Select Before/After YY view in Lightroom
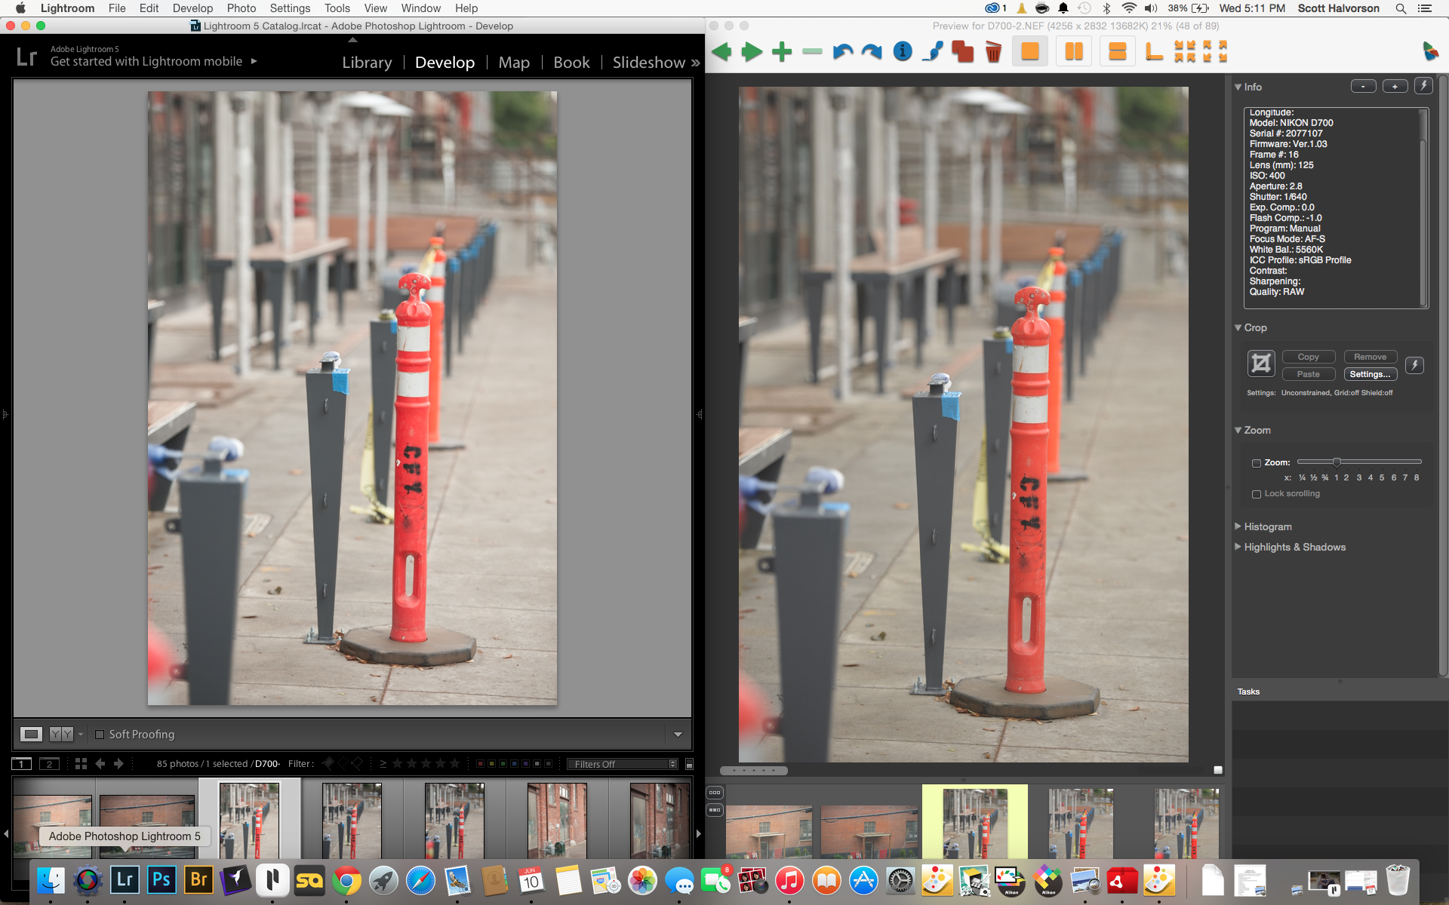The width and height of the screenshot is (1449, 905). 61,734
